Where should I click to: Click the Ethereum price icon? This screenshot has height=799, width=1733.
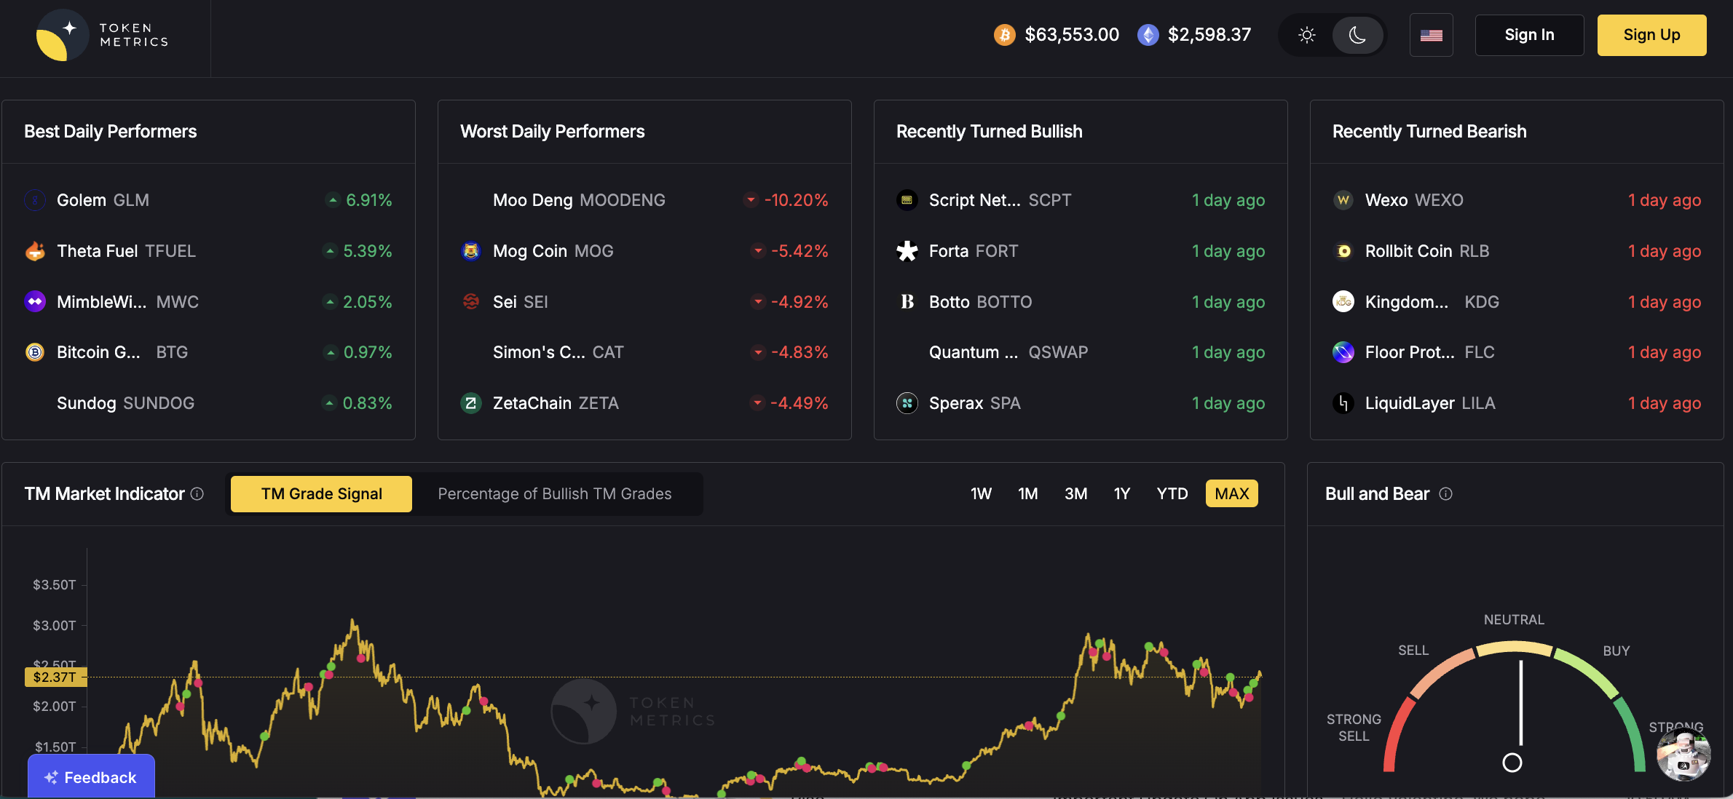[1148, 35]
